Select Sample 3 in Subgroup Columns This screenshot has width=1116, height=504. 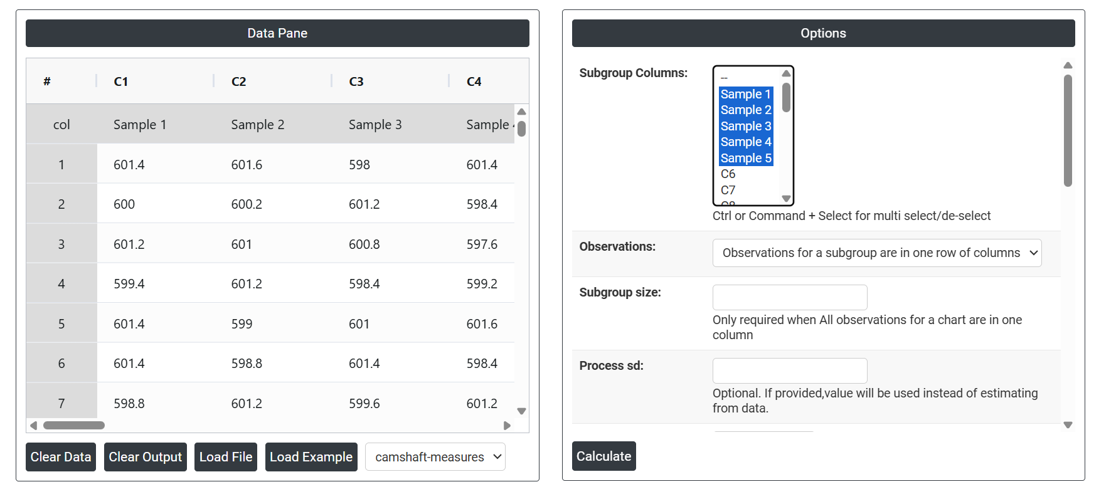745,126
